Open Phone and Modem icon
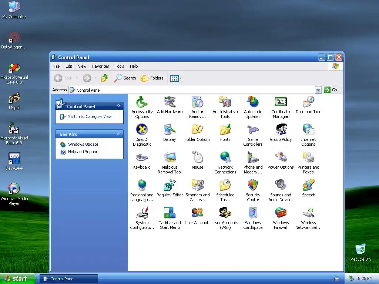Screen dimensions: 379x284 click(x=253, y=157)
